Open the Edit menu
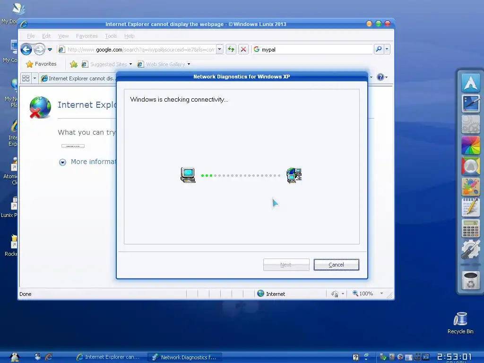This screenshot has width=484, height=363. click(46, 36)
